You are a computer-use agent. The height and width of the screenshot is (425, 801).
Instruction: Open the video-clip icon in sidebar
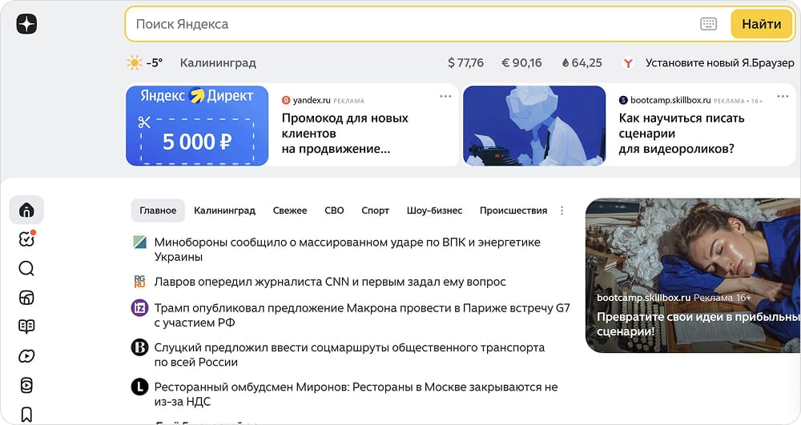tap(26, 385)
